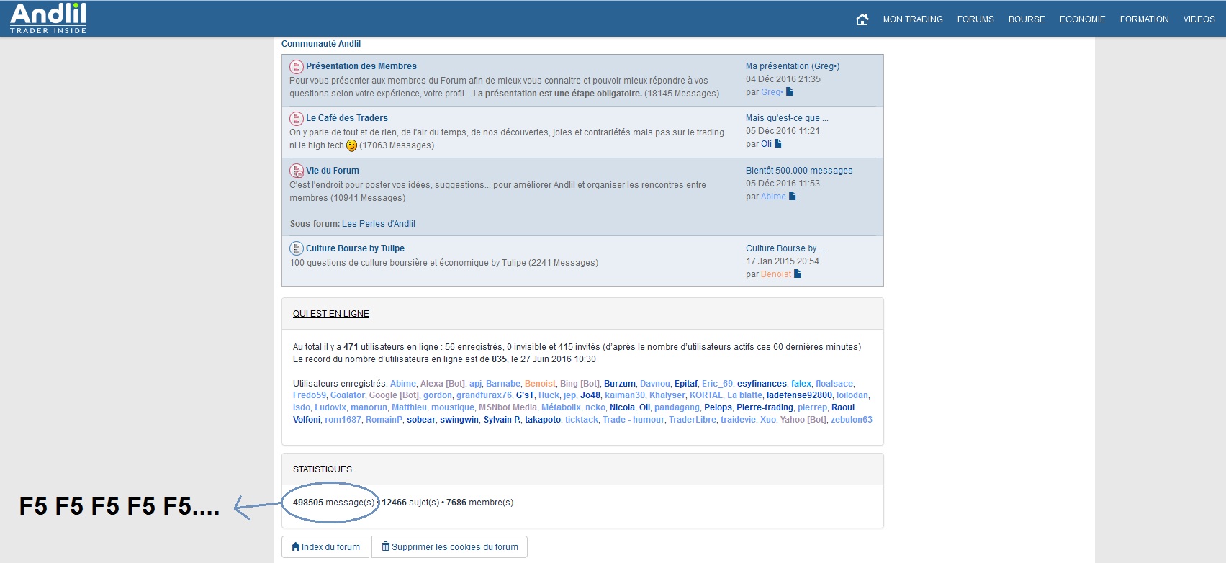Open Greg• user profile
The height and width of the screenshot is (563, 1226).
772,92
